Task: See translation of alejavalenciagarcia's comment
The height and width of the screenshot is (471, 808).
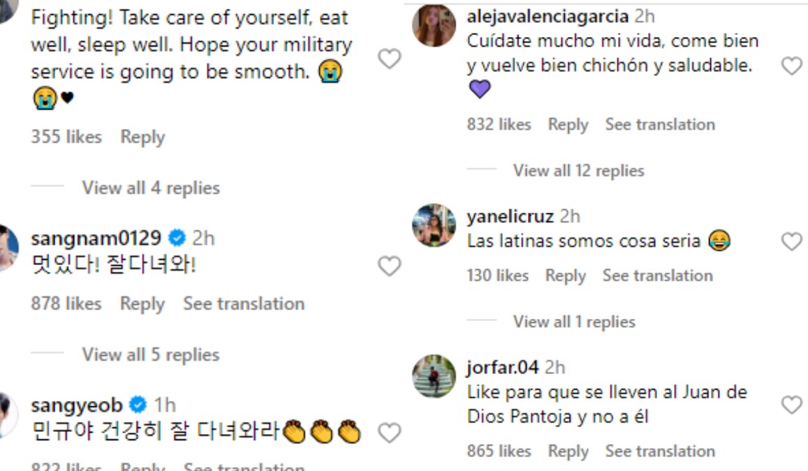Action: 660,125
